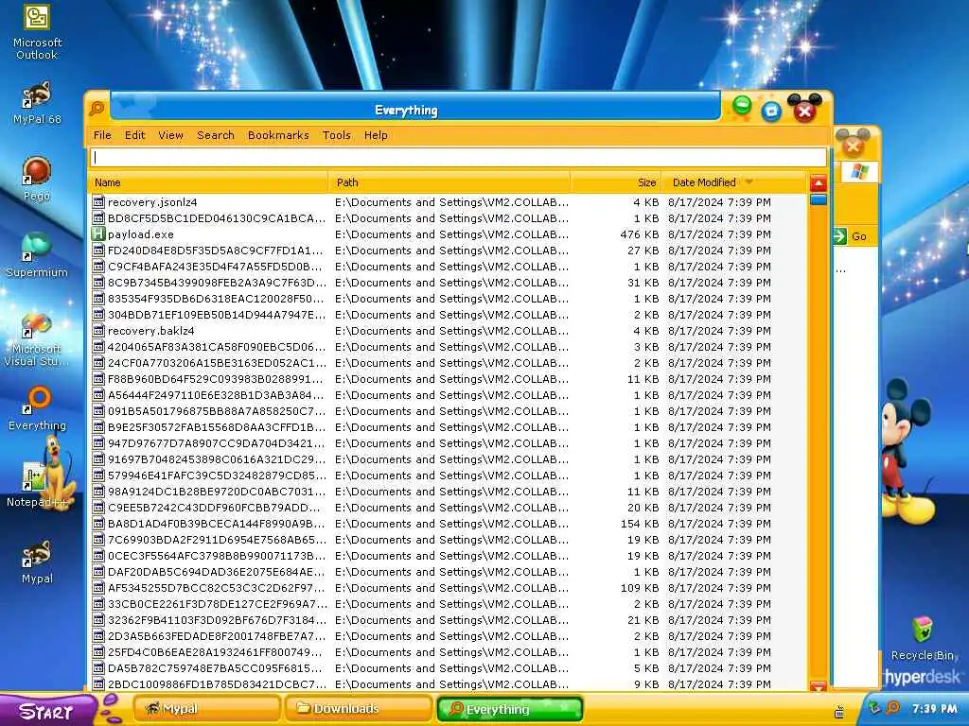
Task: Click the system tray icon left of Everything magnifier
Action: (874, 708)
